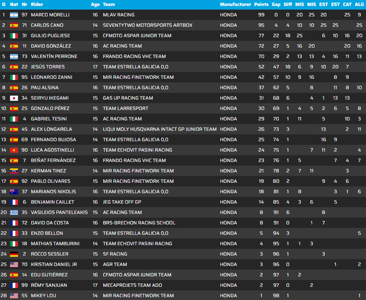366x300 pixels.
Task: Click the Germany flag next to Rocco Sessler
Action: 14,254
